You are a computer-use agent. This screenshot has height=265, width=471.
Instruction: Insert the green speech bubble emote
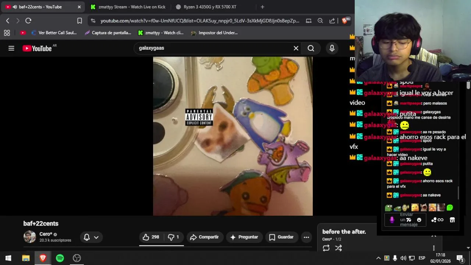[450, 208]
